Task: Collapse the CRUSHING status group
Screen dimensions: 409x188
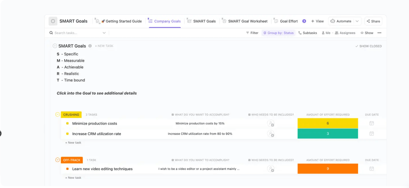Action: tap(58, 114)
